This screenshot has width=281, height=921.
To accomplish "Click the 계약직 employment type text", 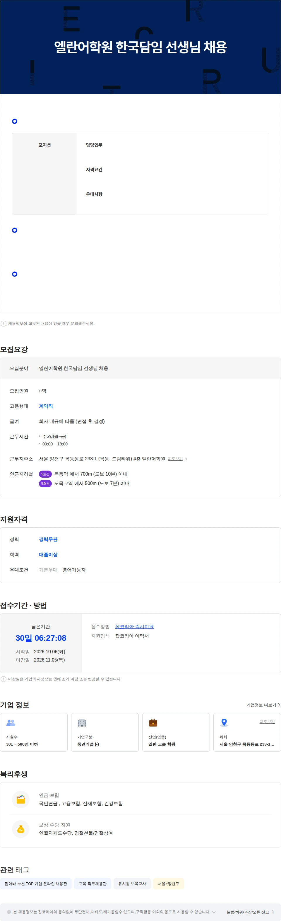I will click(x=46, y=406).
